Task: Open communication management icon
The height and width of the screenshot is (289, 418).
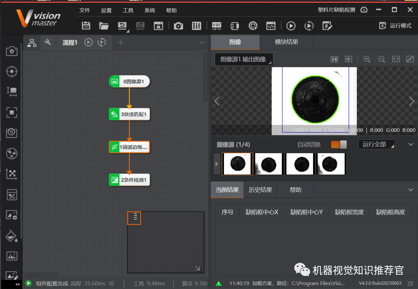Action: coord(234,26)
